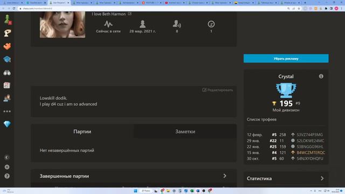Open league division S3VZ744P3MG
345x194 pixels.
(309, 135)
